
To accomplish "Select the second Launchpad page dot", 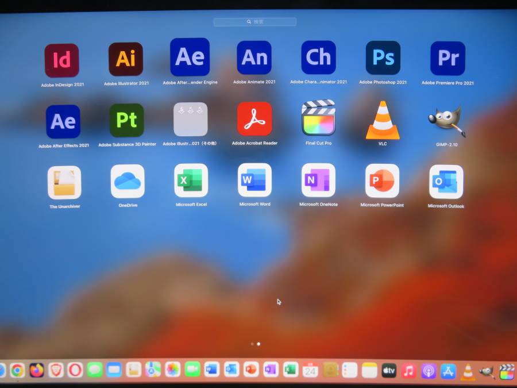I will pyautogui.click(x=258, y=344).
